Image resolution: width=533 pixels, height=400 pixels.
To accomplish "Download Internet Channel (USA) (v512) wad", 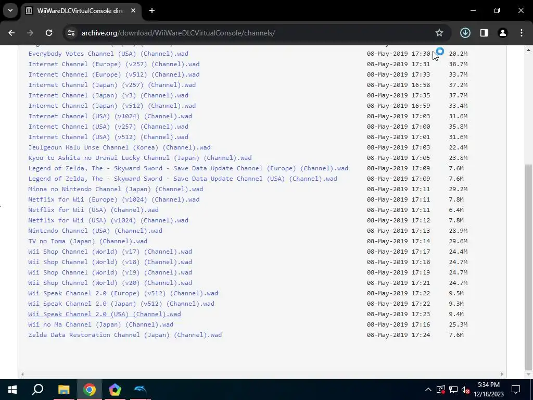I will [x=108, y=137].
